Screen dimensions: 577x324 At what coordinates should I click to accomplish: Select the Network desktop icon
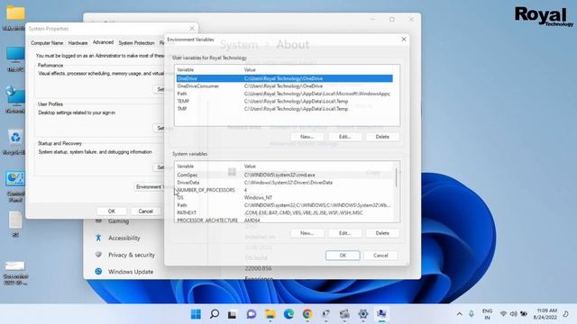15,100
